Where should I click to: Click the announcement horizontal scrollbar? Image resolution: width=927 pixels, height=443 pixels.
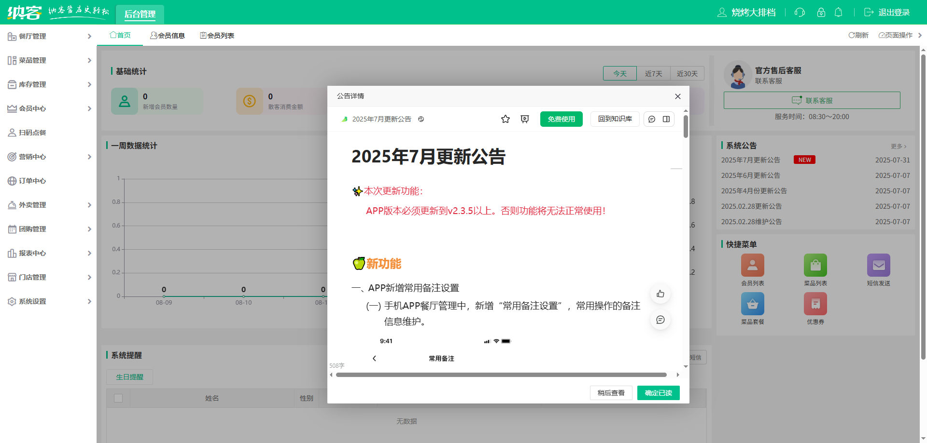click(501, 375)
